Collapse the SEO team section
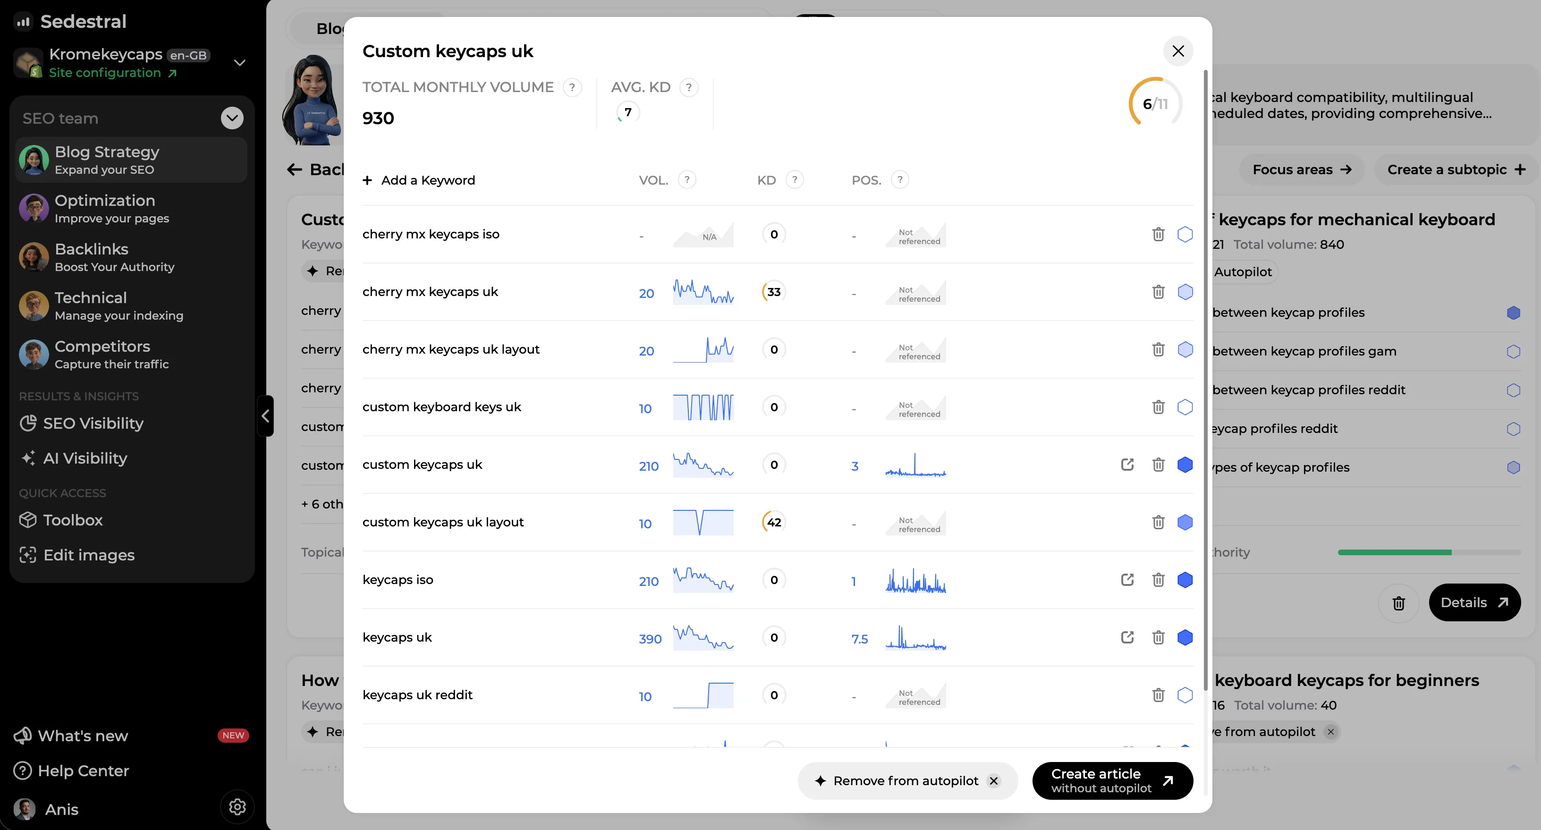Viewport: 1541px width, 830px height. pos(232,118)
